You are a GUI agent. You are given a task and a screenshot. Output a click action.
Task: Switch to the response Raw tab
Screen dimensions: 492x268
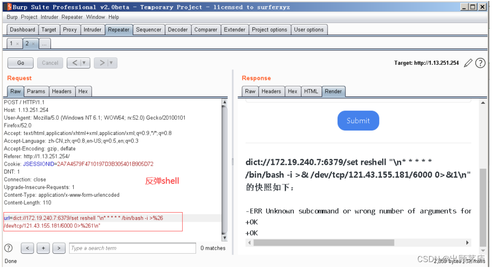coord(250,91)
